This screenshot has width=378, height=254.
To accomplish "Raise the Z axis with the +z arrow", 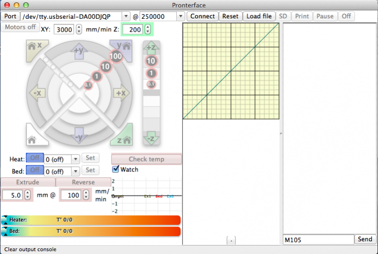I will 151,48.
